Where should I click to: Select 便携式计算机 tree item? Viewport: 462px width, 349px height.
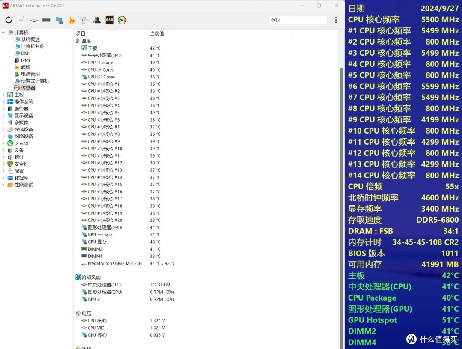(x=32, y=81)
